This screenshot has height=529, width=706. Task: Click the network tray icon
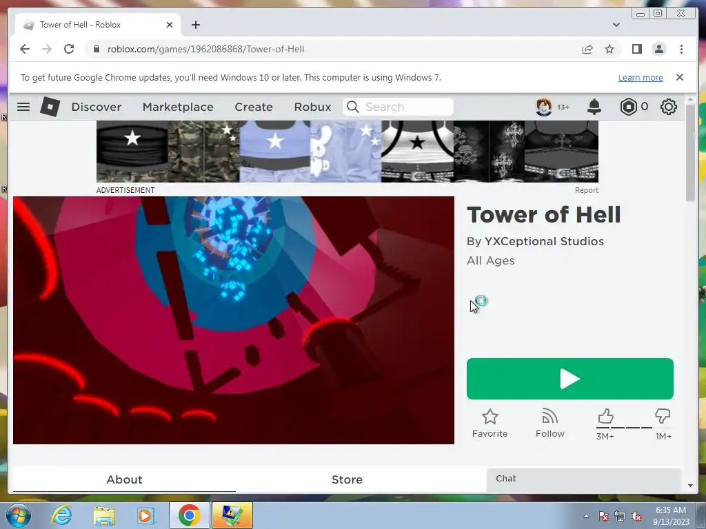click(620, 517)
